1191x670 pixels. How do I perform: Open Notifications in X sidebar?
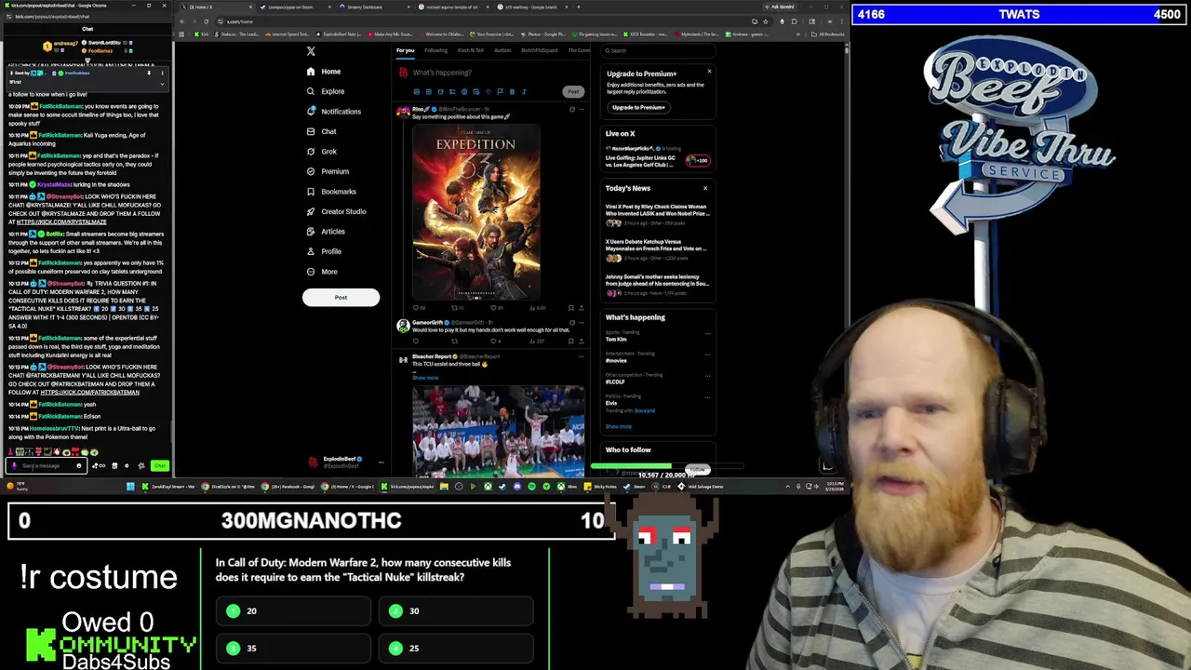[334, 112]
